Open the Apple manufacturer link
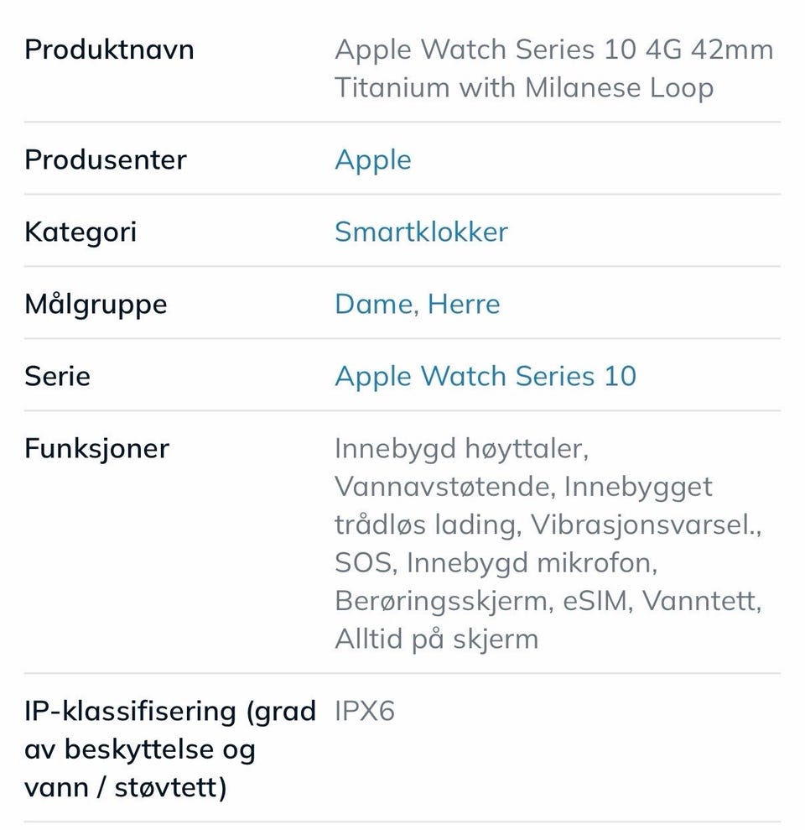 coord(373,160)
